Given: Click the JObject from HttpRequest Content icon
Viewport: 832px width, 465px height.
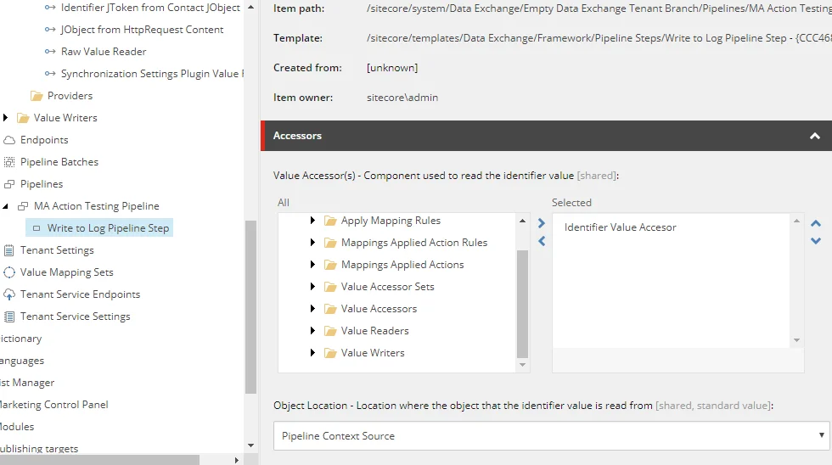Looking at the screenshot, I should tap(50, 30).
